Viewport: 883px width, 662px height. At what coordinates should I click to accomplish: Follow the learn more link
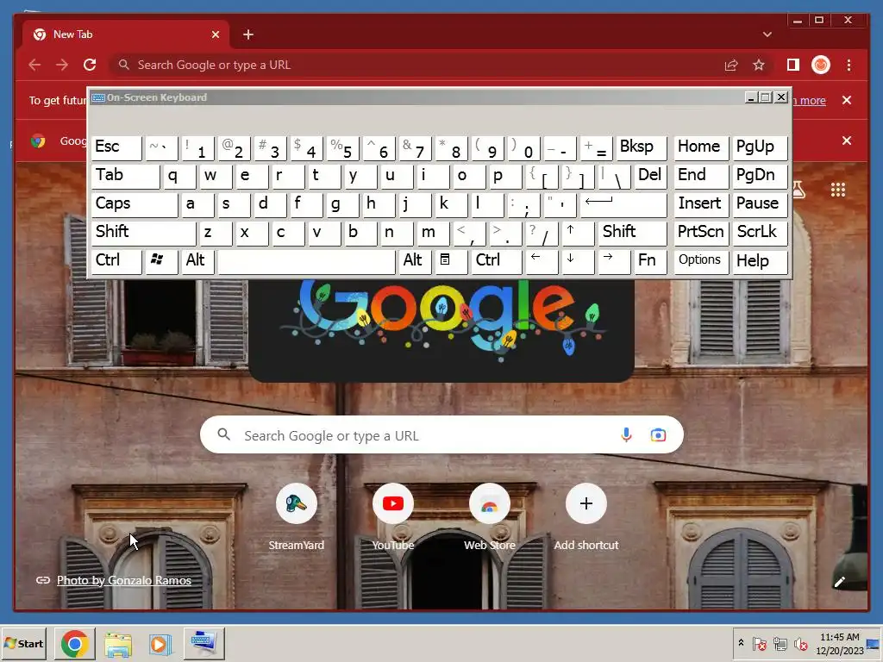click(x=810, y=101)
